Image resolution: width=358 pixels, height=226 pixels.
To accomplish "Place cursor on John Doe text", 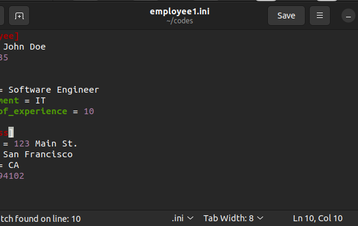I will (24, 47).
